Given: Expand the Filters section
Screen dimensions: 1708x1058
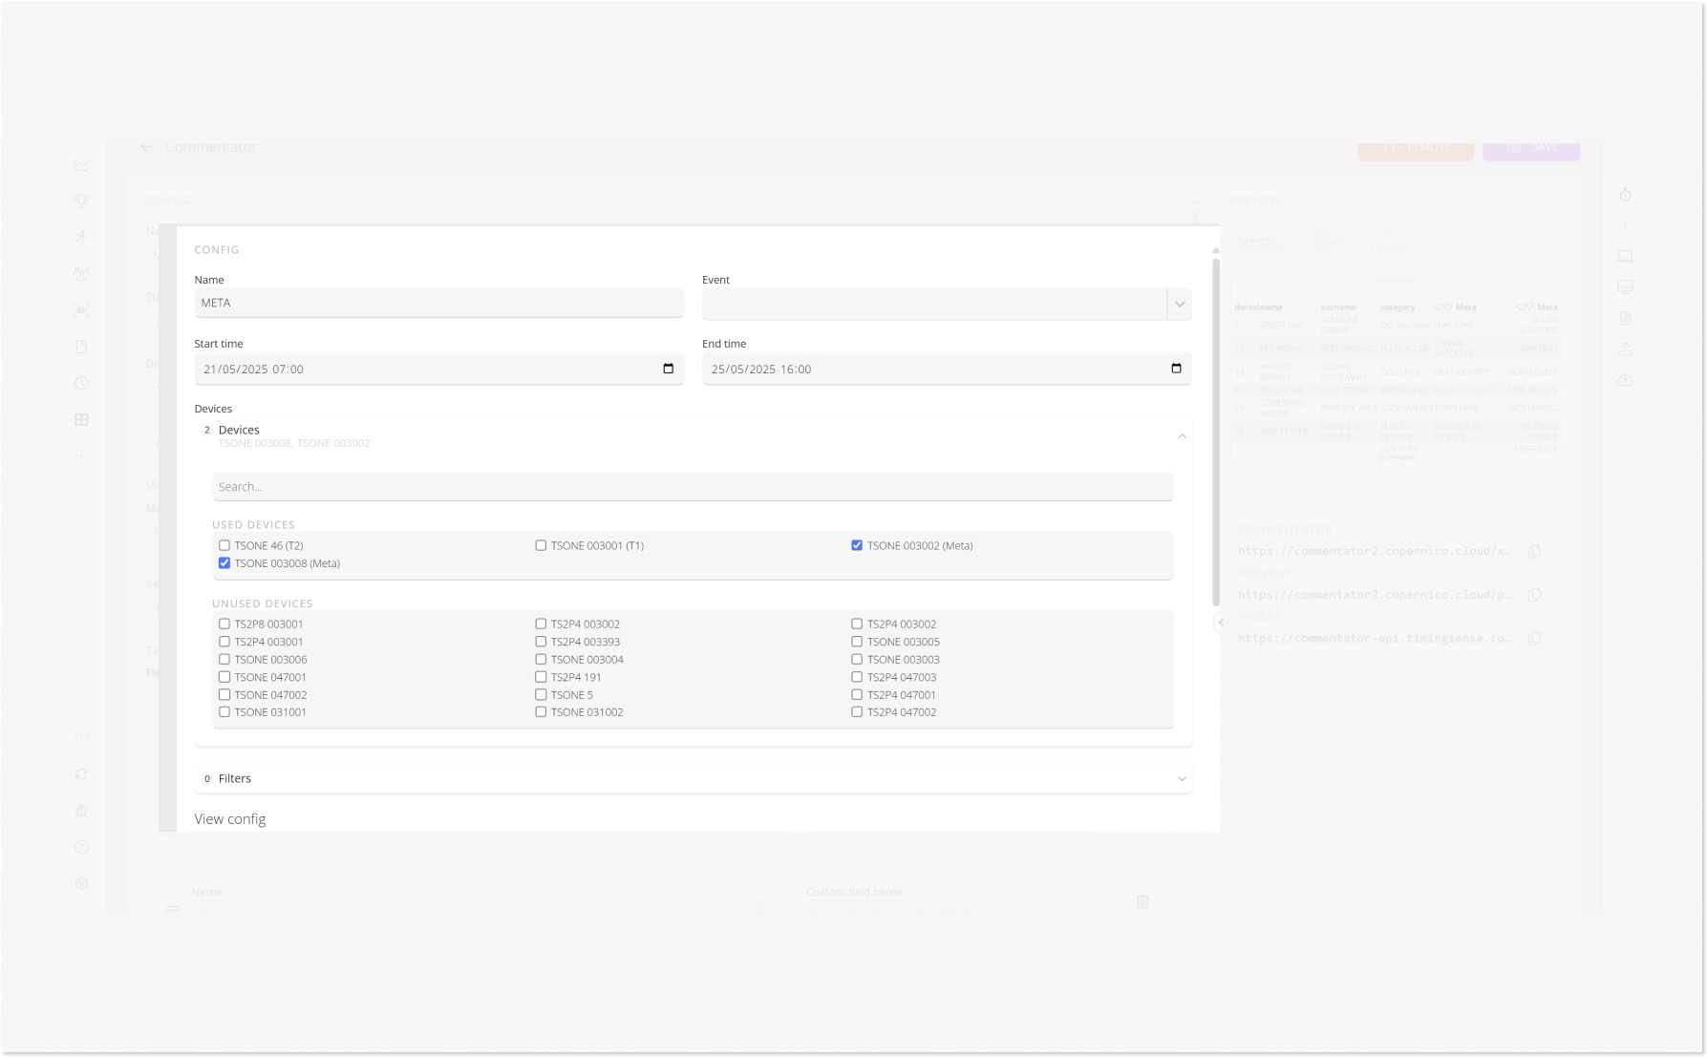Looking at the screenshot, I should point(693,779).
